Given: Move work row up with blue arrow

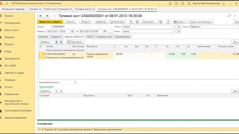Looking at the screenshot, I should point(56,42).
